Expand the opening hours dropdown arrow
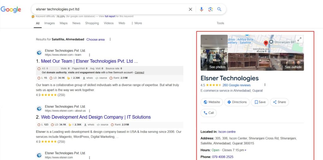This screenshot has width=323, height=160. coord(245,150)
